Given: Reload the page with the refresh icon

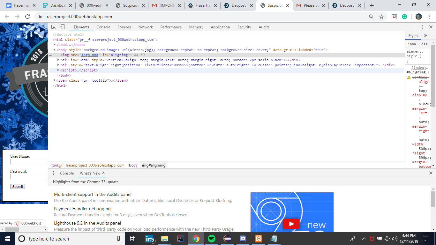Looking at the screenshot, I should pos(27,17).
